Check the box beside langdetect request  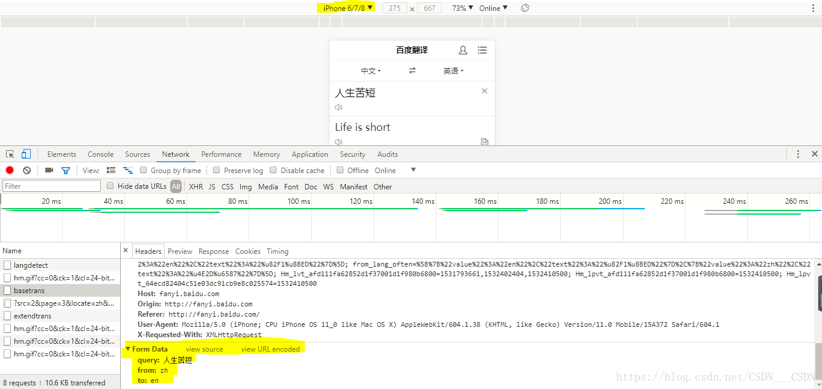[x=7, y=265]
